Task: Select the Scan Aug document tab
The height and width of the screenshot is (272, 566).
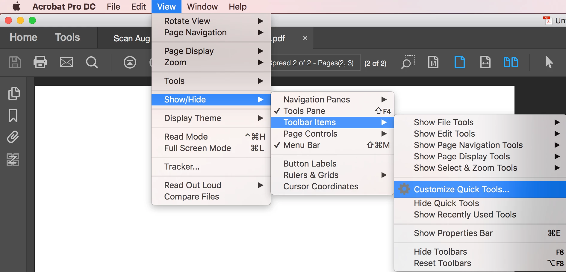Action: click(x=132, y=38)
